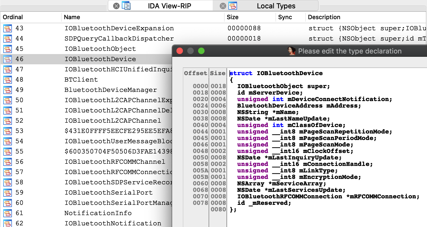427x227 pixels.
Task: Click the icon beside BluetoothDeviceManager
Action: pyautogui.click(x=8, y=90)
